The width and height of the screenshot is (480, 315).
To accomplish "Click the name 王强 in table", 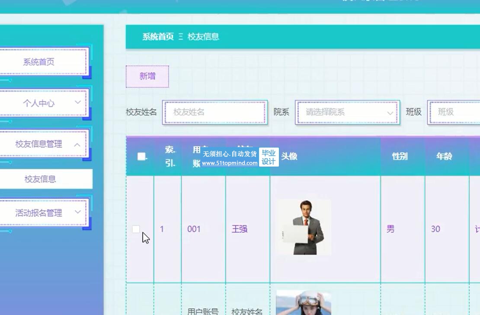I will (240, 229).
